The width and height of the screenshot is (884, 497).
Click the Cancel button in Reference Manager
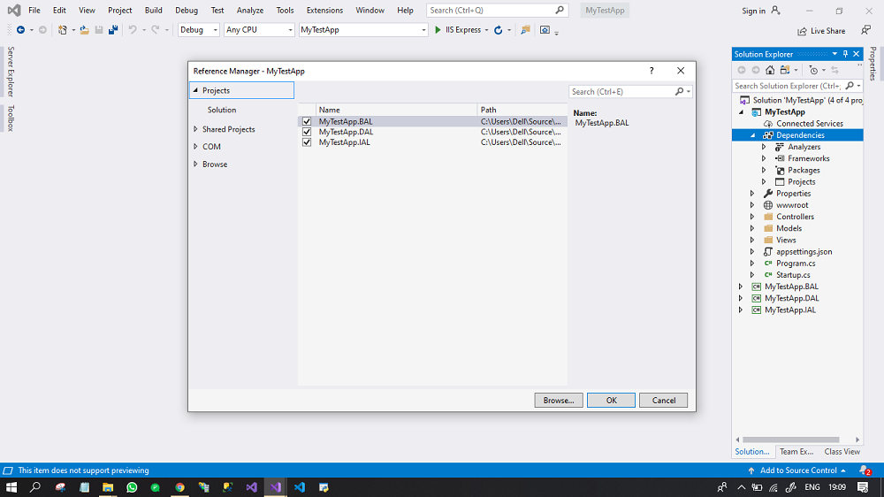[x=664, y=400]
